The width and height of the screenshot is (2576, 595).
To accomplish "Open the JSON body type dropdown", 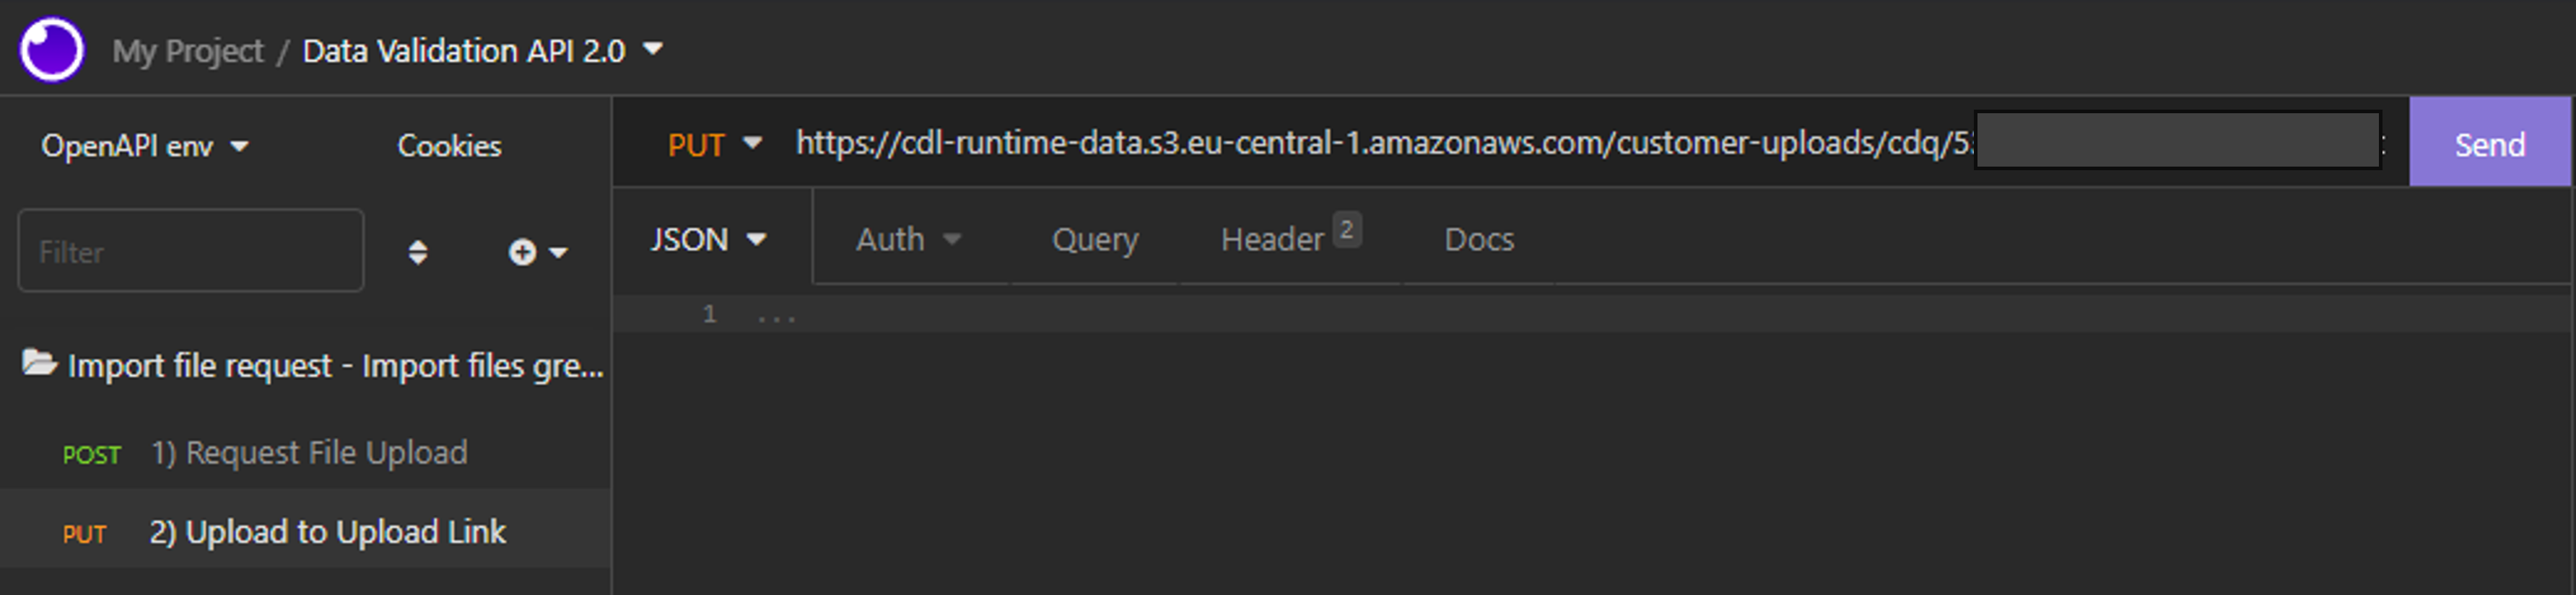I will (x=709, y=239).
